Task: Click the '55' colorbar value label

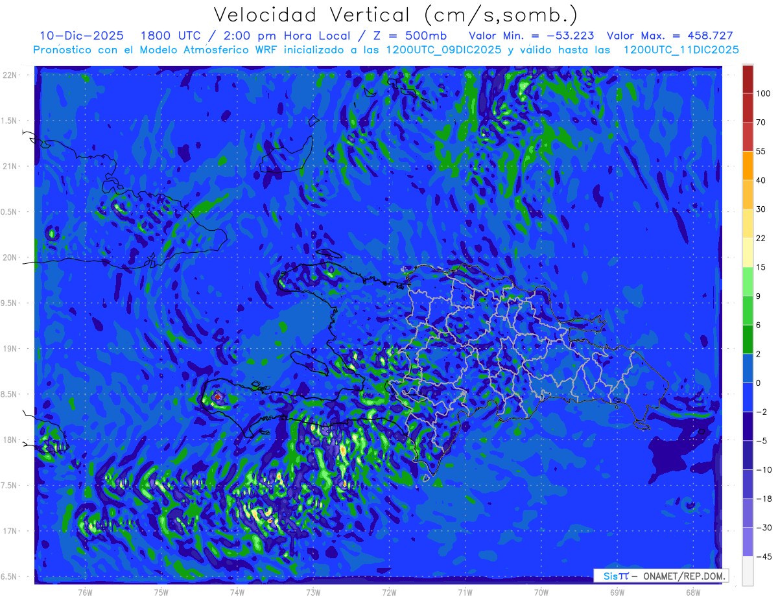Action: (x=761, y=151)
